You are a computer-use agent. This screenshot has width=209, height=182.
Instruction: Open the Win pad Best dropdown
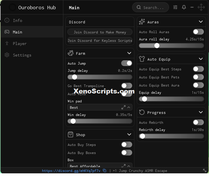100,107
